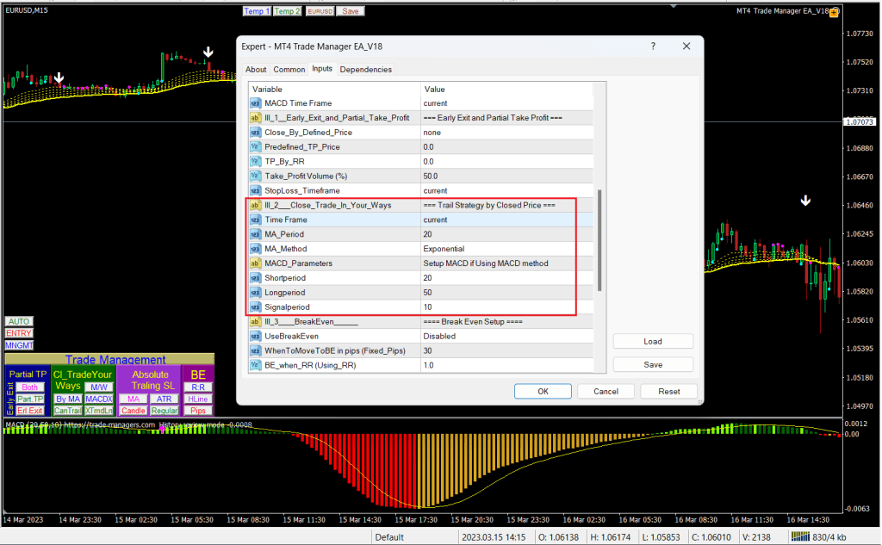The width and height of the screenshot is (882, 545).
Task: Click the ab icon next to MACD_Parameters
Action: click(255, 263)
